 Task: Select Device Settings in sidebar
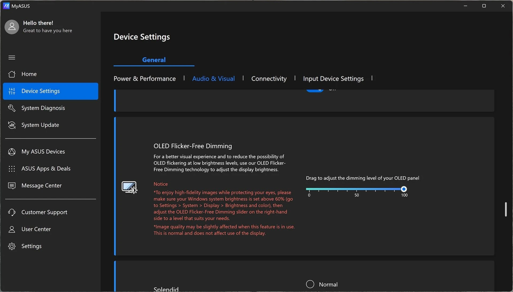pyautogui.click(x=50, y=91)
